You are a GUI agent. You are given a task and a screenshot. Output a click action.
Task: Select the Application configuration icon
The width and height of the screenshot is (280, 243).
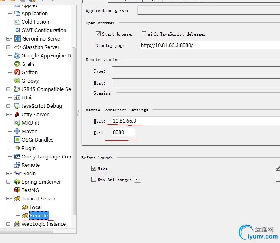pos(17,13)
